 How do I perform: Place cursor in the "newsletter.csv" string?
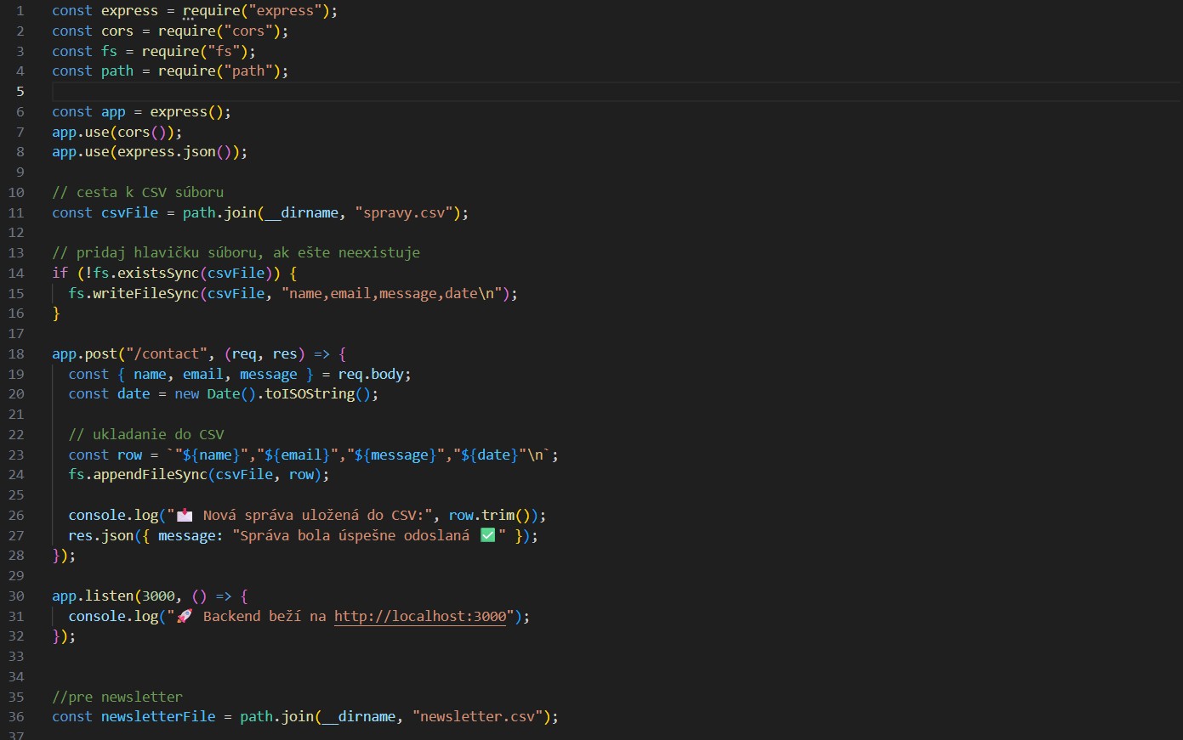(x=477, y=717)
